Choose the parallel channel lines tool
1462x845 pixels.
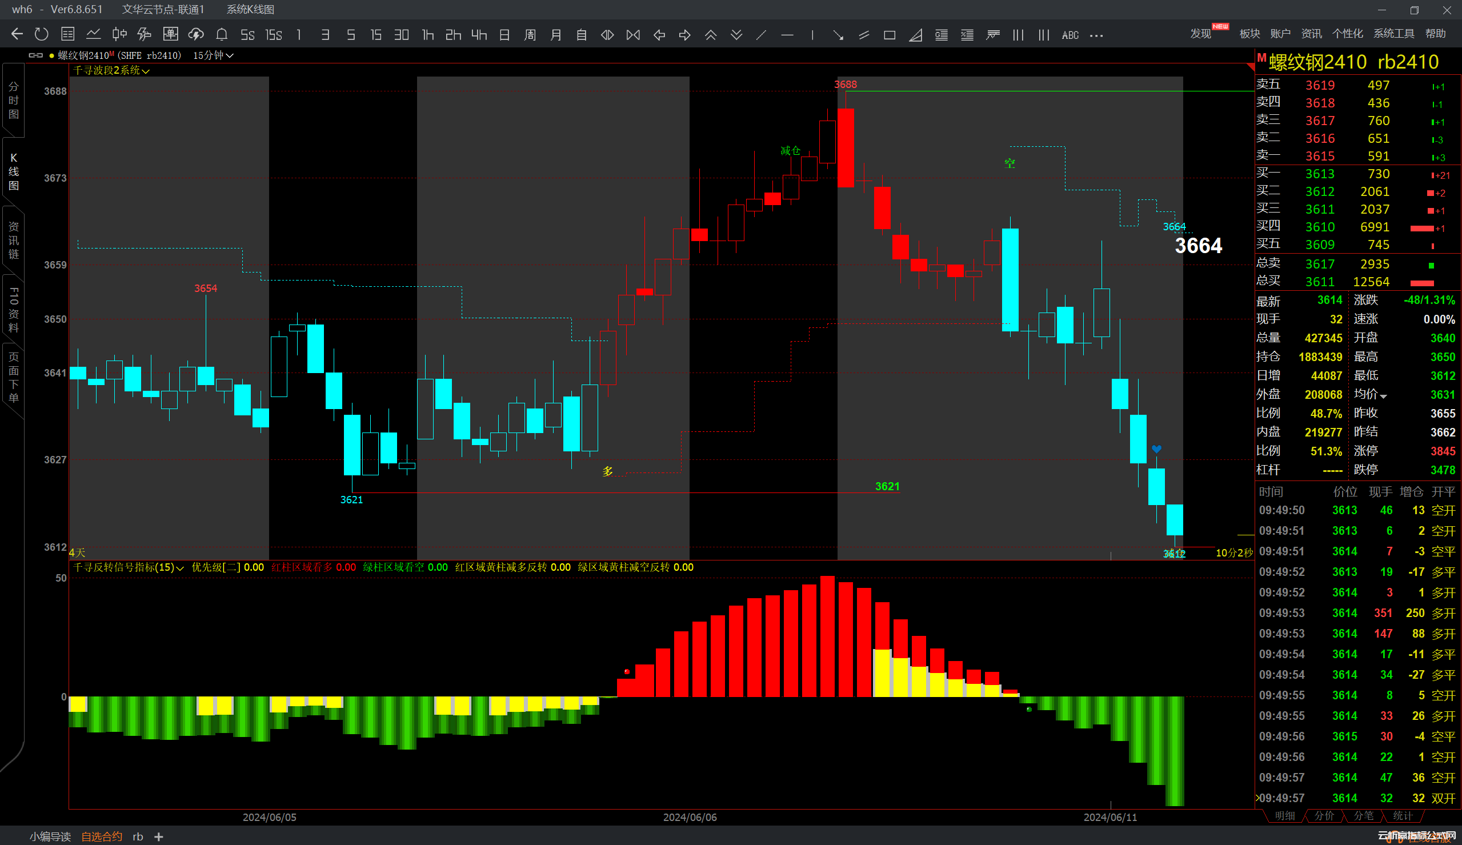[x=864, y=35]
